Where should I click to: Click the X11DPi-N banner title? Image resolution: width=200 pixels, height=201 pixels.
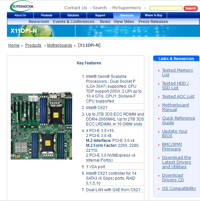pyautogui.click(x=24, y=31)
